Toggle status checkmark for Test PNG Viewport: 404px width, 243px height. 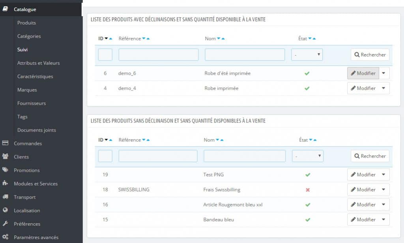[308, 175]
